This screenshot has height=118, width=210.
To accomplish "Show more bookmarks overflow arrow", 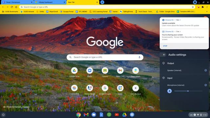I will coord(207,12).
